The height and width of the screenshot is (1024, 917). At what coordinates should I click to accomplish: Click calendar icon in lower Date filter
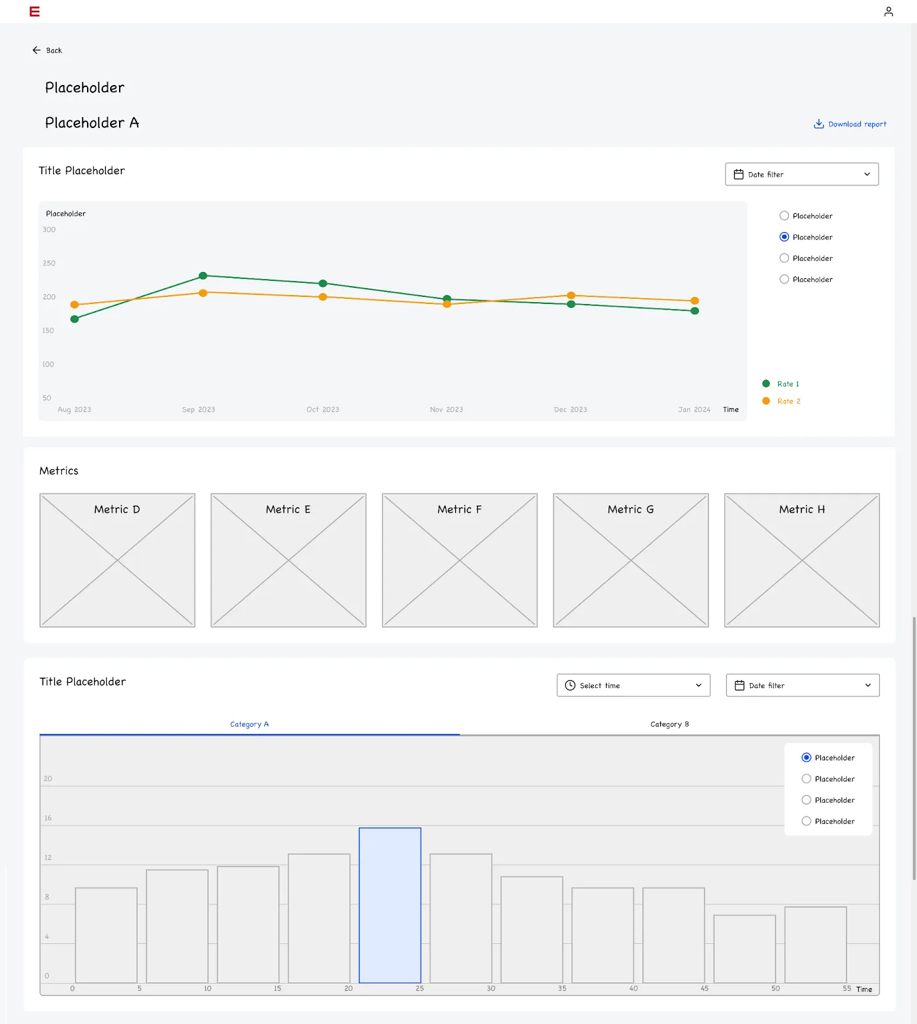(x=740, y=685)
